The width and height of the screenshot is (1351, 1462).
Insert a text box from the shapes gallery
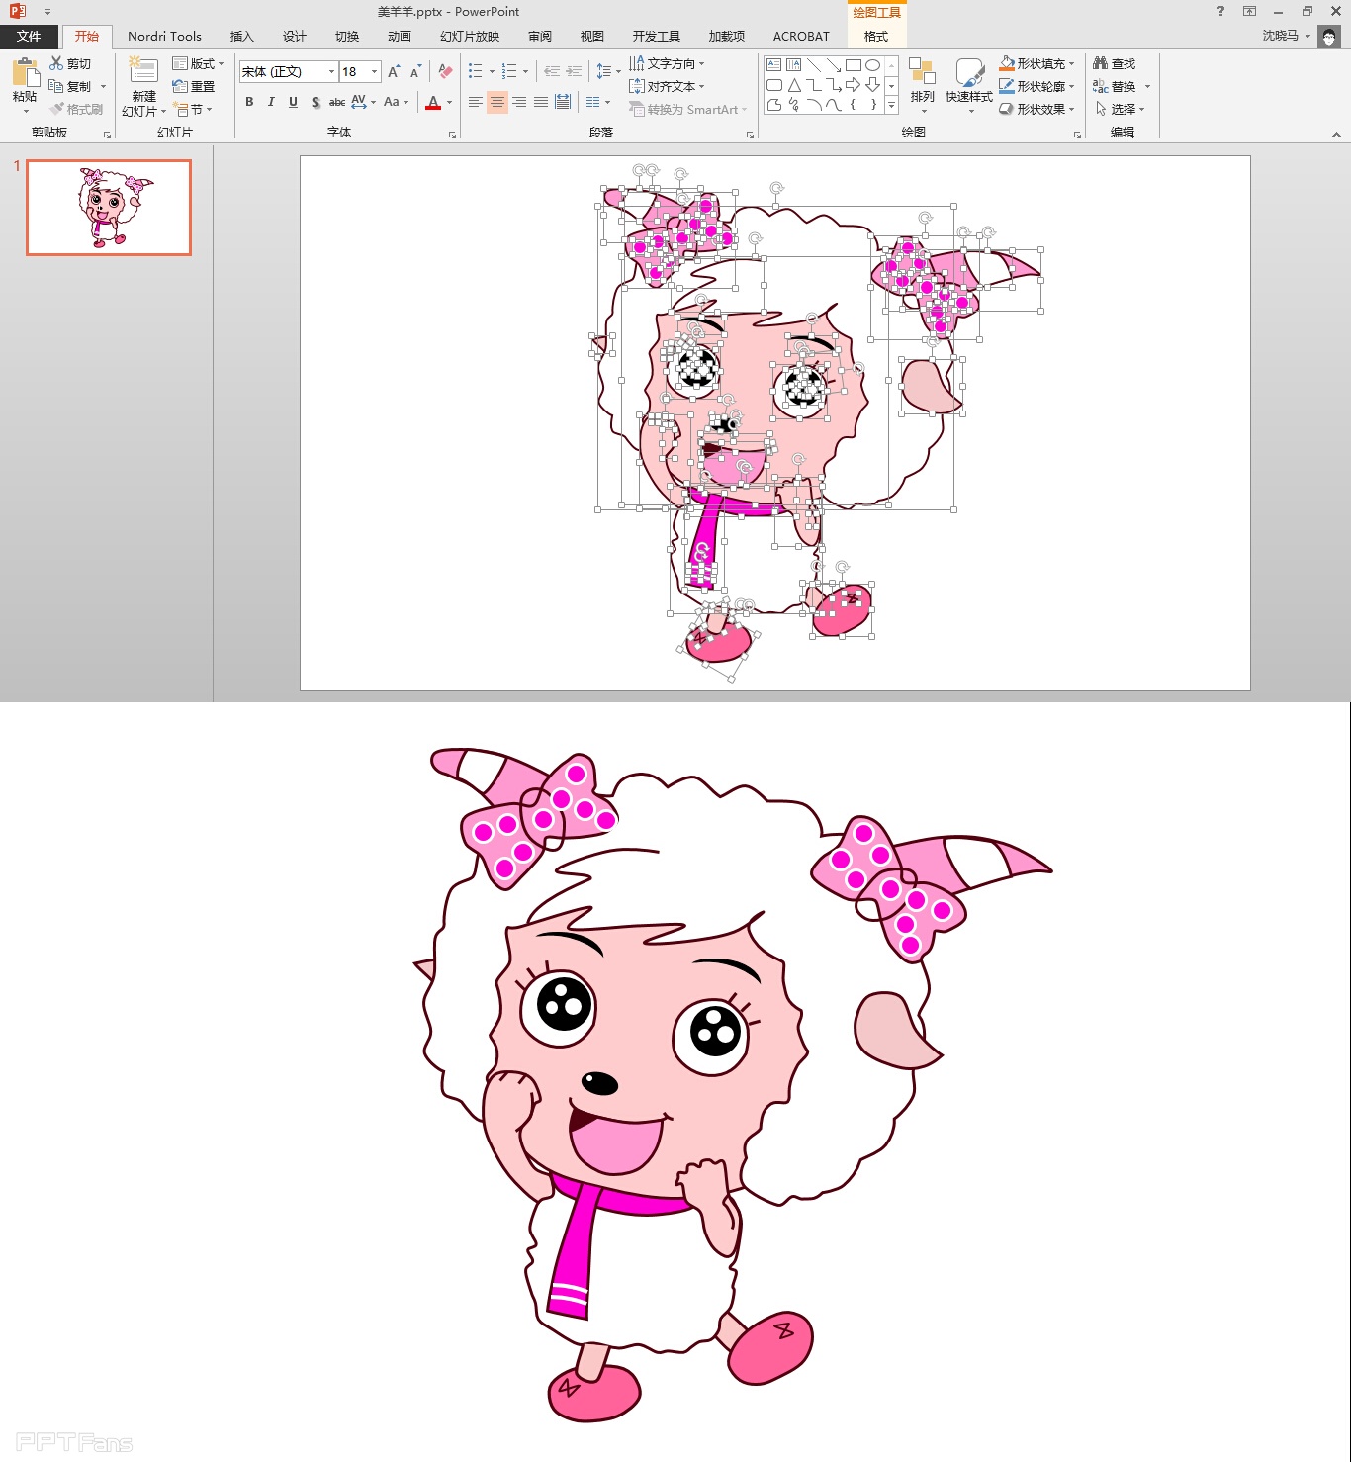click(773, 65)
